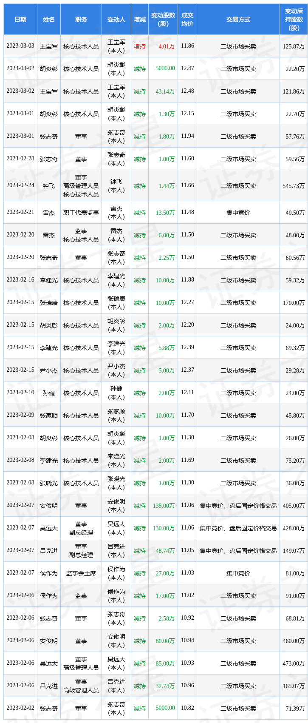This screenshot has width=308, height=723.
Task: Select 张晓光 in the 姓名 column
Action: (x=49, y=483)
